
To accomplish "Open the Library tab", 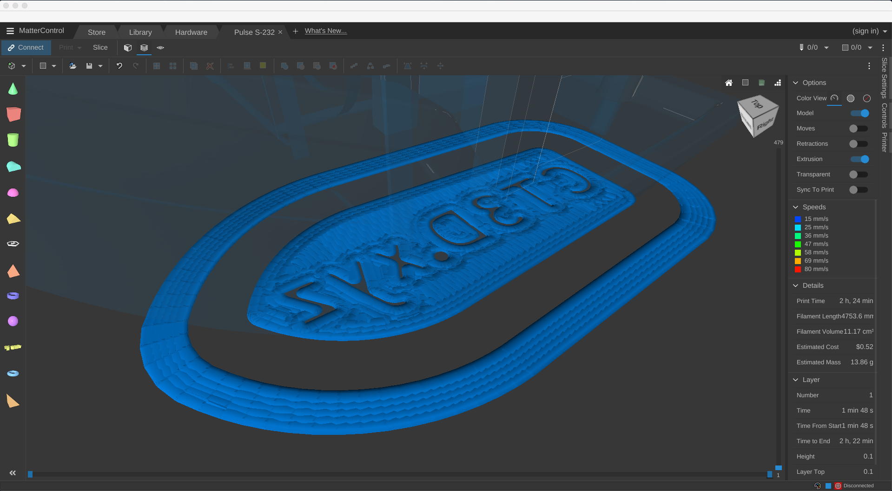I will point(140,32).
